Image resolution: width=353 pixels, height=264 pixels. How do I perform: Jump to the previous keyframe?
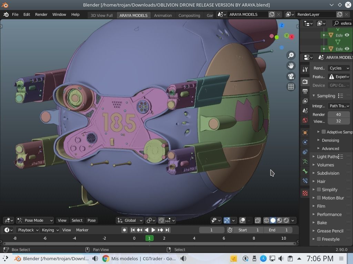click(x=140, y=230)
